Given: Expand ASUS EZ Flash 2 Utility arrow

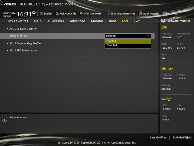Looking at the screenshot, I should (x=7, y=29).
